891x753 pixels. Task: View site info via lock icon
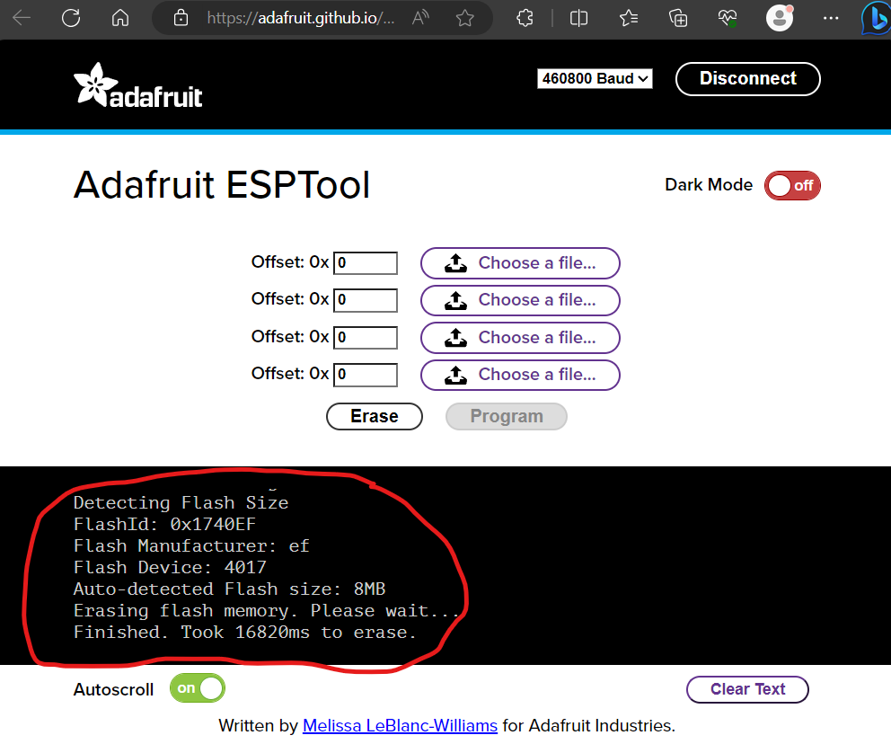181,18
